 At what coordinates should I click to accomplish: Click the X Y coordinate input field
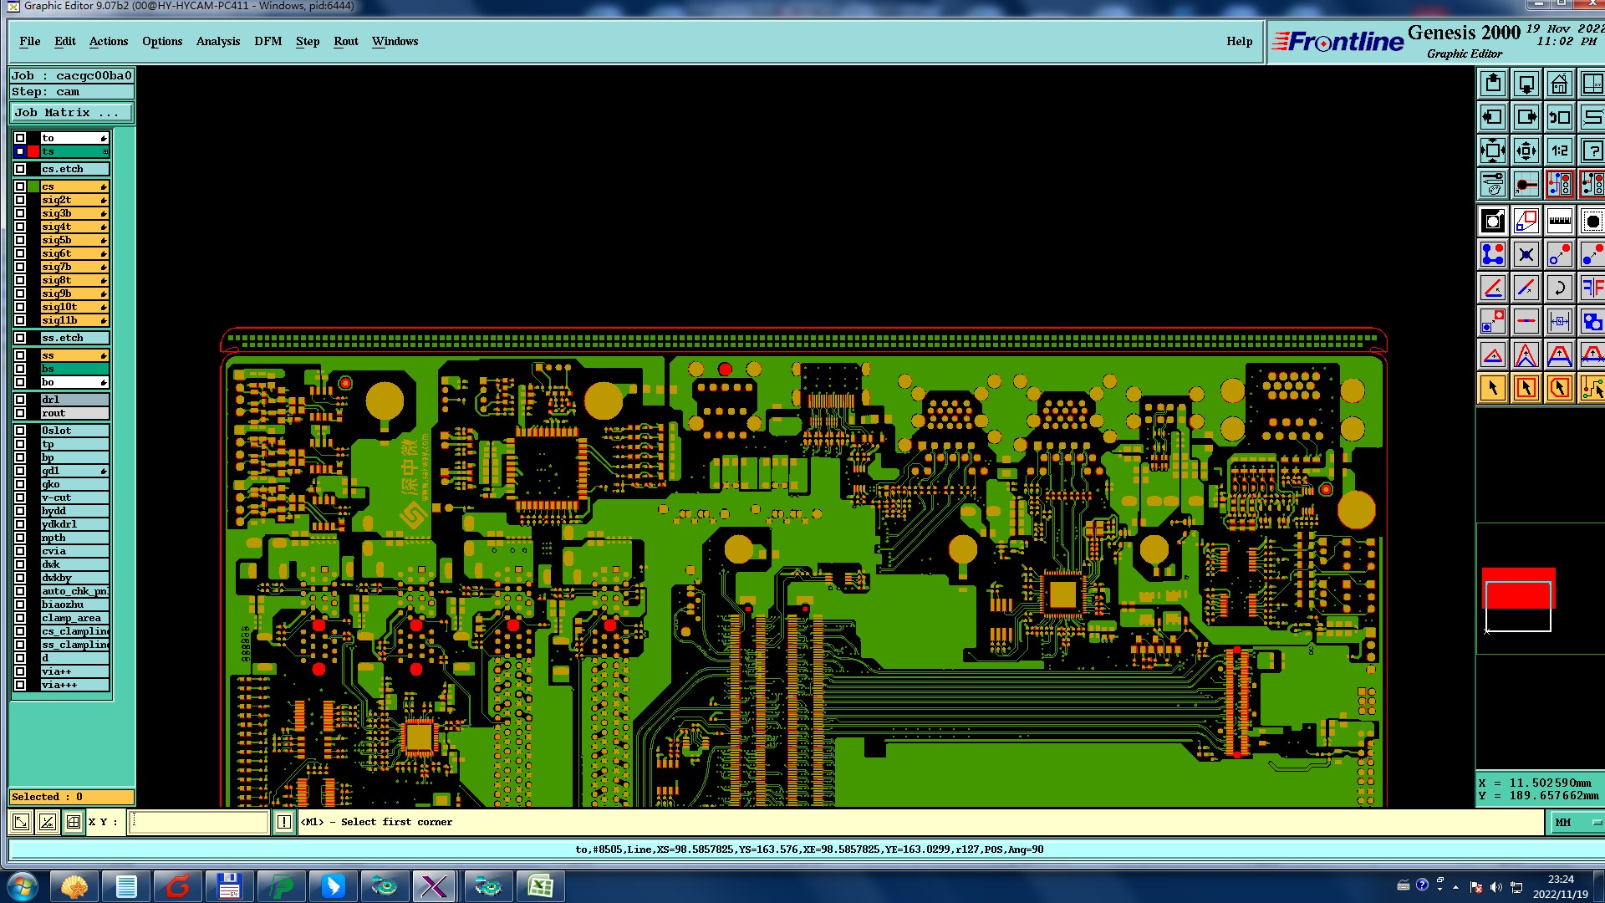199,822
